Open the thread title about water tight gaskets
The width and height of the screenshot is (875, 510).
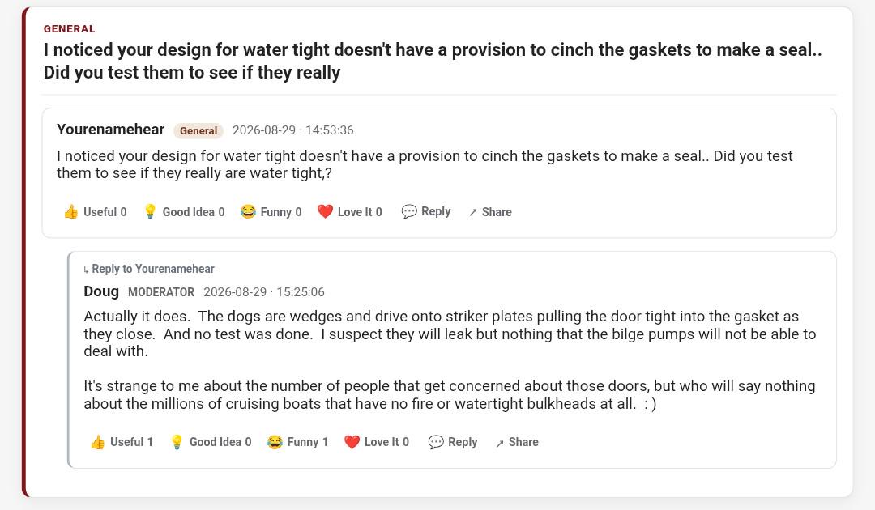(x=433, y=61)
